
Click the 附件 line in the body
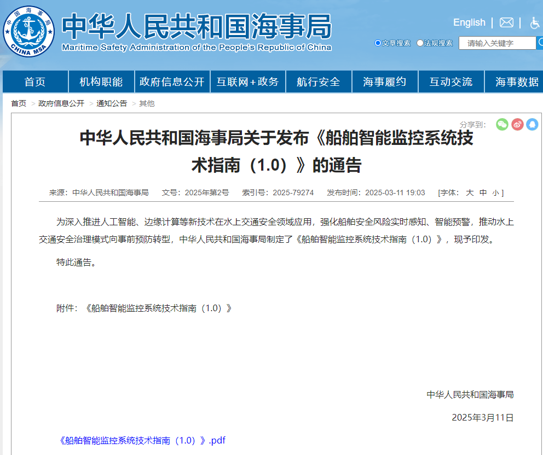(x=145, y=308)
